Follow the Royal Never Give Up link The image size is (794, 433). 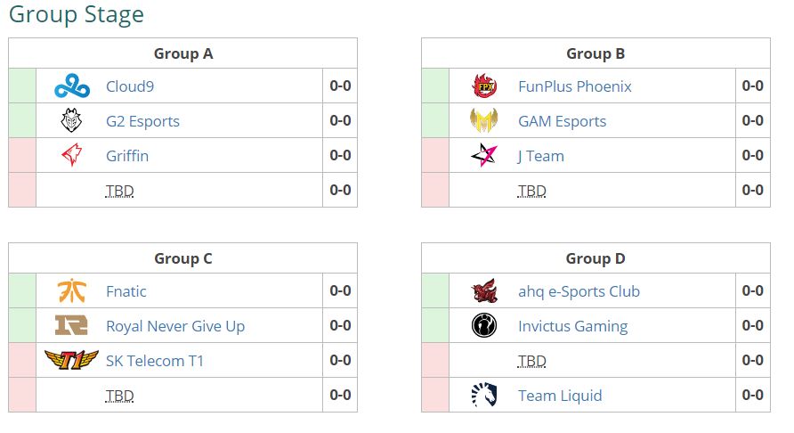click(x=174, y=326)
